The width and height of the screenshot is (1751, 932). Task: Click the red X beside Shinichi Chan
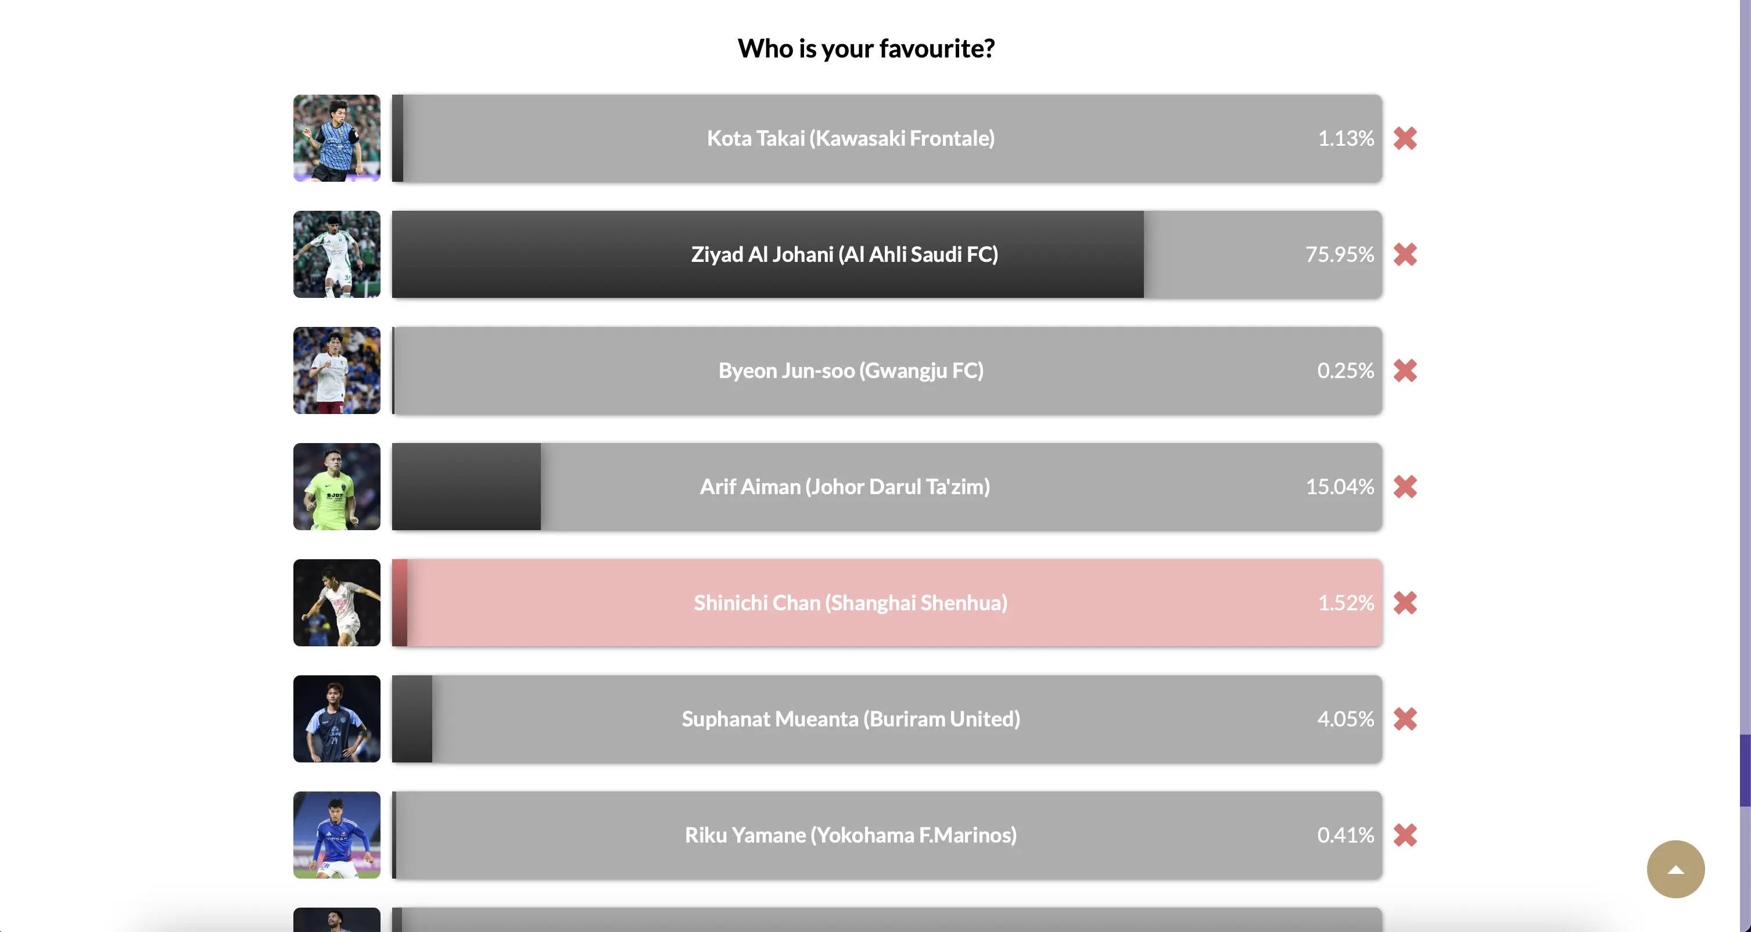point(1405,603)
